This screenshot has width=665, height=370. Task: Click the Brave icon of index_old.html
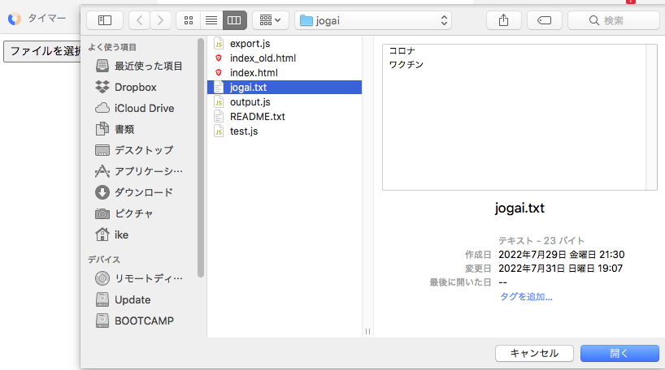219,58
